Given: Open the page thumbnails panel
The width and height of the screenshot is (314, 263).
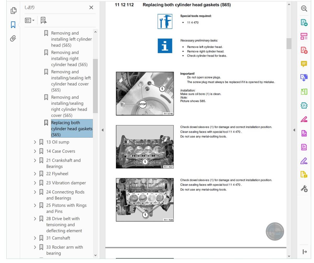Looking at the screenshot, I should [13, 10].
